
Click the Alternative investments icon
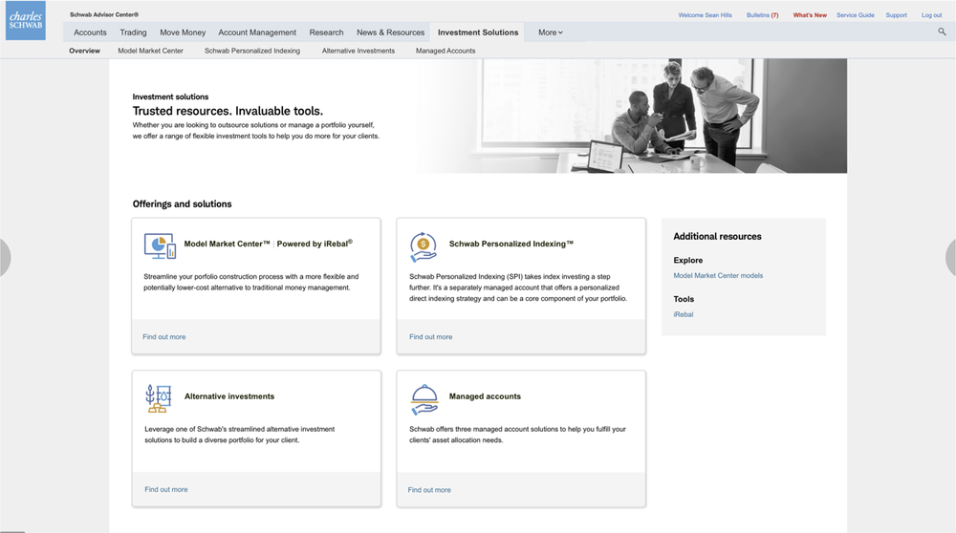click(158, 399)
